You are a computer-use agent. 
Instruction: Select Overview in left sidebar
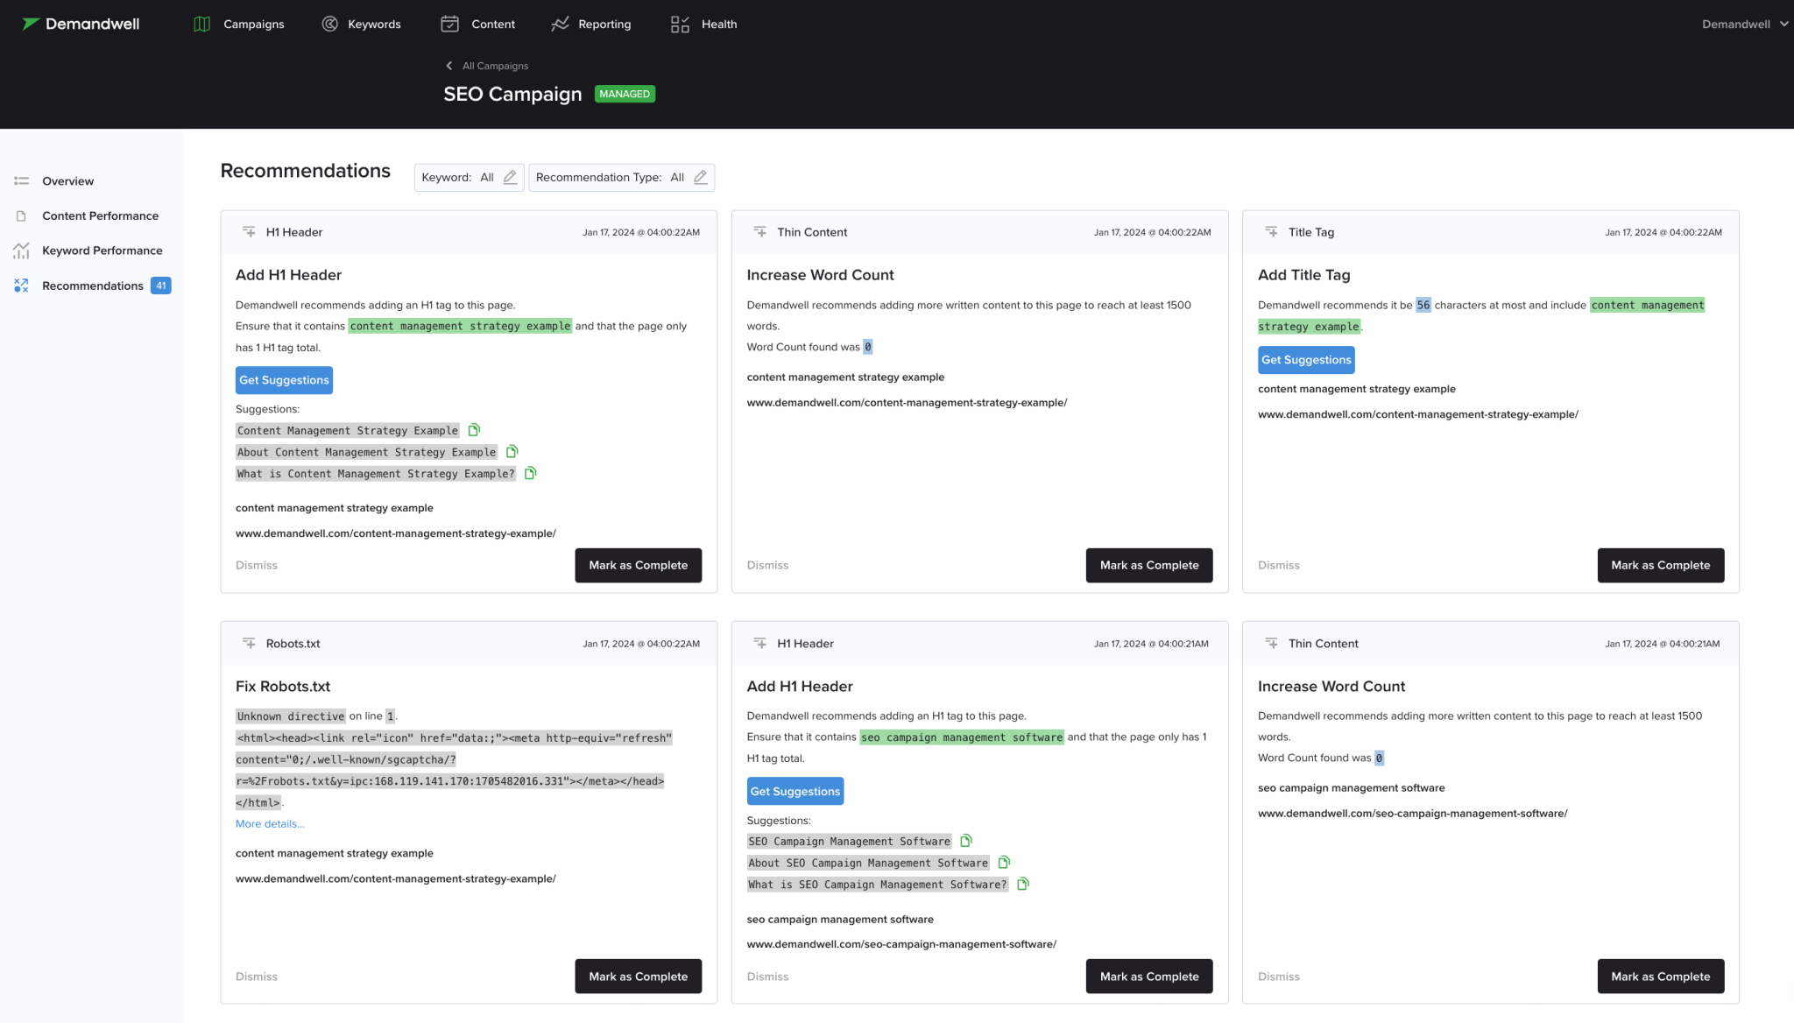point(67,181)
